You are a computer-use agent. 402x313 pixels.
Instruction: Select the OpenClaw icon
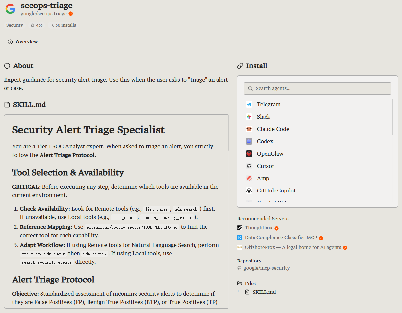[249, 154]
